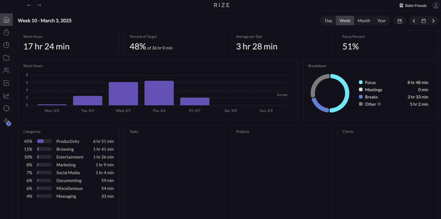Click the "51%" Focus Percent value
The image size is (441, 219).
[x=351, y=46]
